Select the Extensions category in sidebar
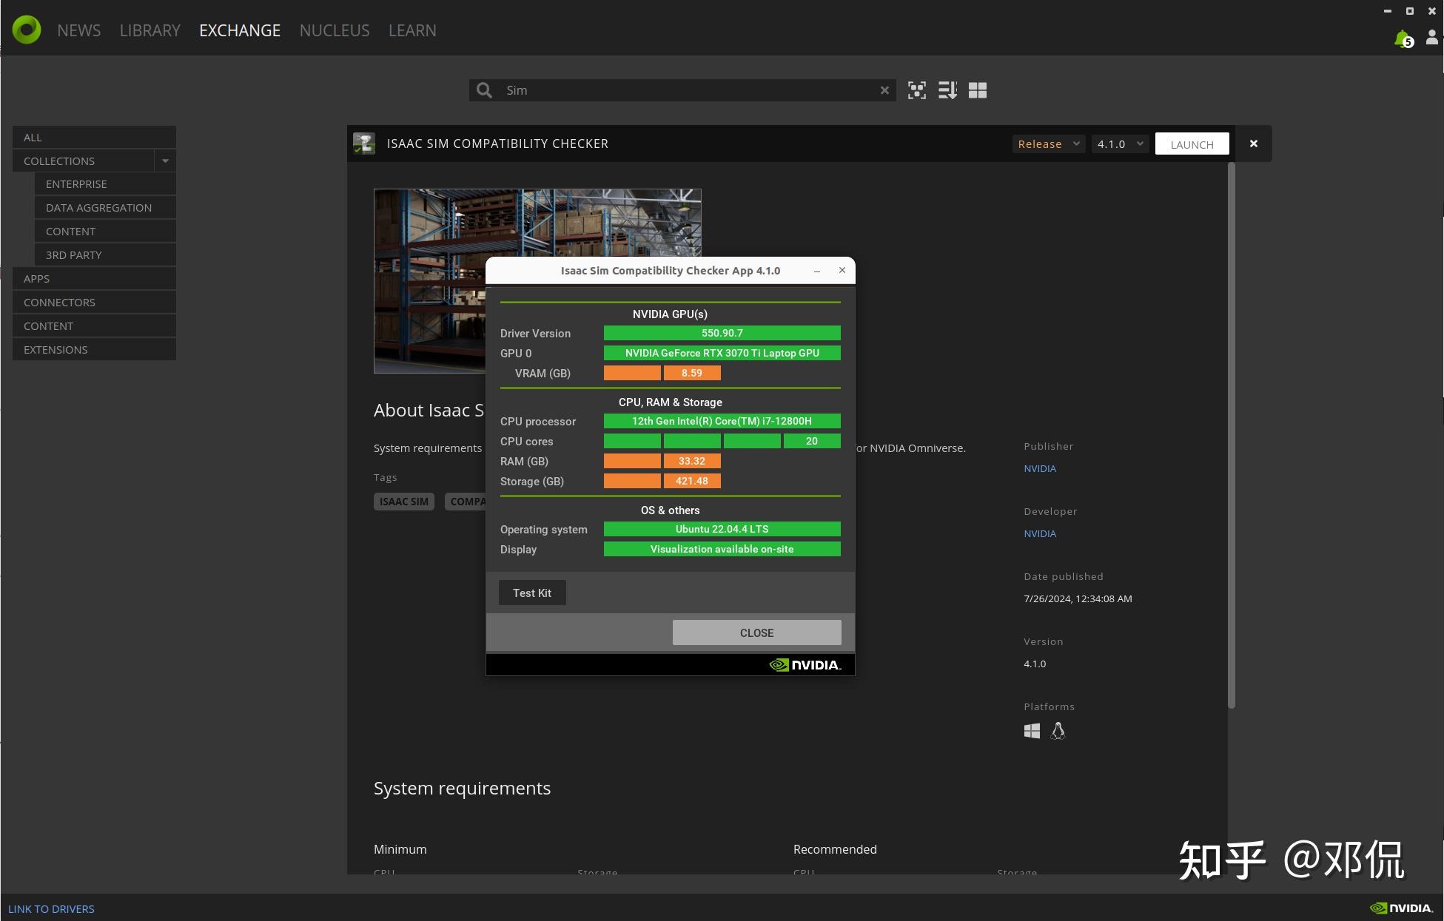 [56, 349]
